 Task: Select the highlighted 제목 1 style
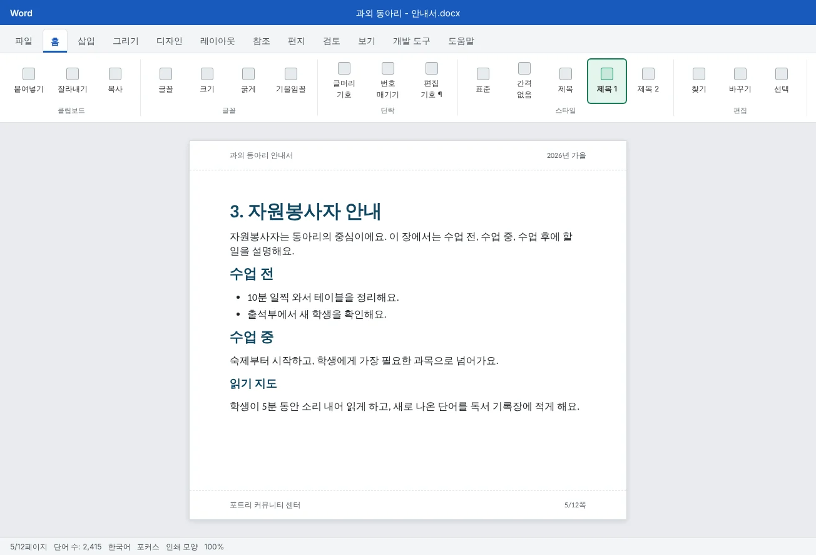pyautogui.click(x=607, y=81)
